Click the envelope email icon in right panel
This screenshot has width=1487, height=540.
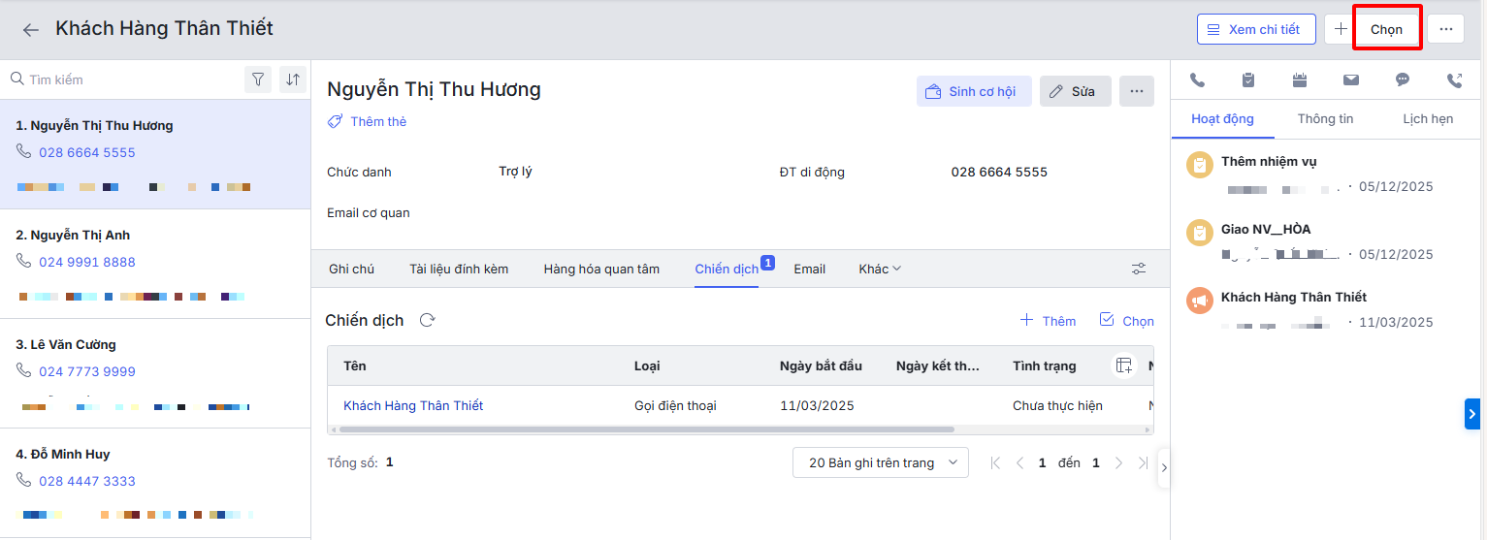click(1350, 80)
